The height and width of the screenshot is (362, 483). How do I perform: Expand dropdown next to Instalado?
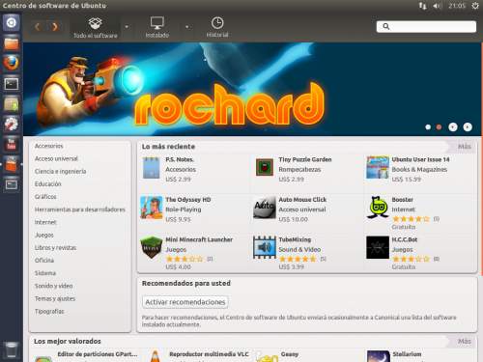click(186, 27)
